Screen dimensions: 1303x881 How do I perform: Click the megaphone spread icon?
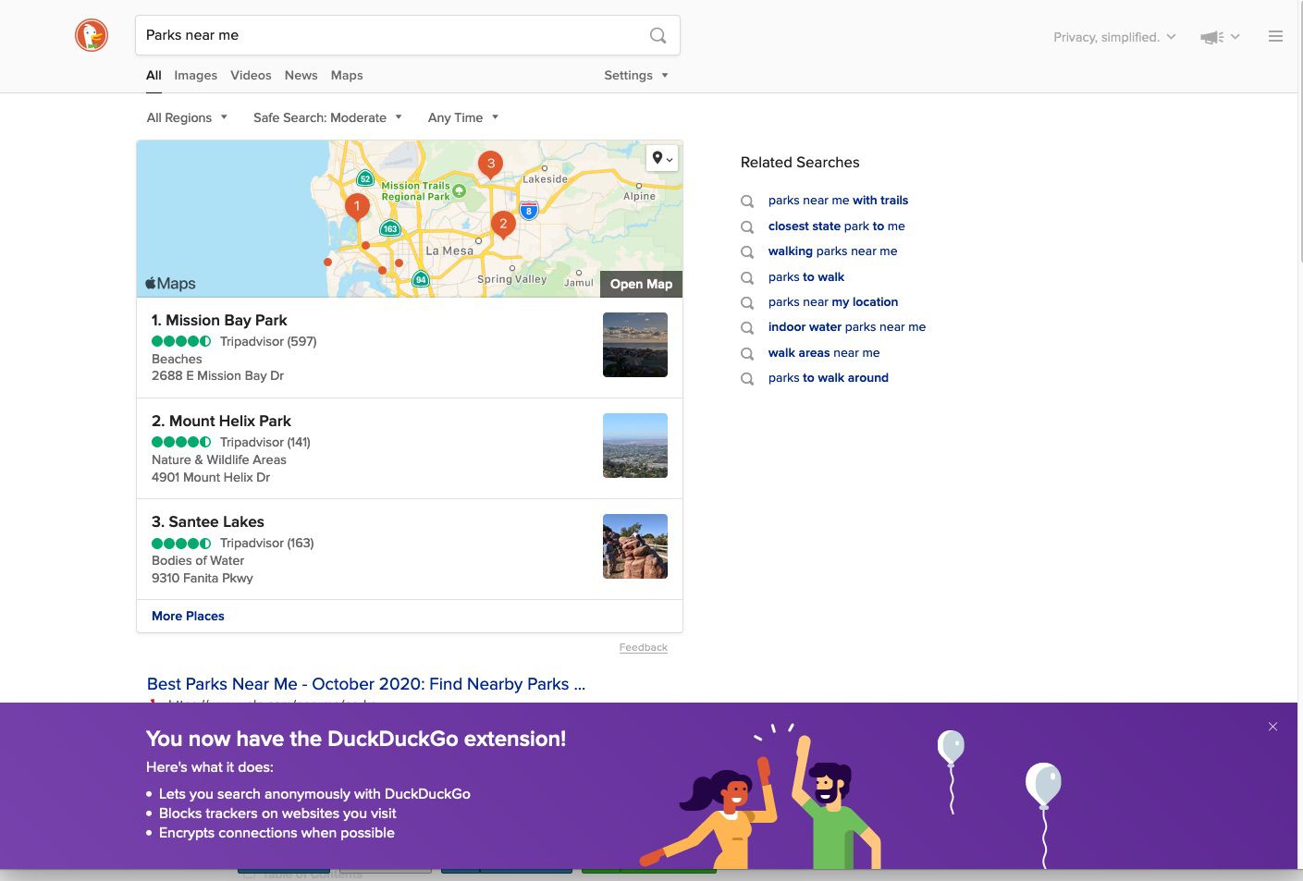(x=1211, y=37)
